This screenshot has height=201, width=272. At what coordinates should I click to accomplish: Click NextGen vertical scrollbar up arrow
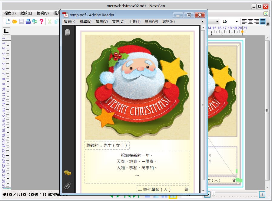click(x=267, y=37)
